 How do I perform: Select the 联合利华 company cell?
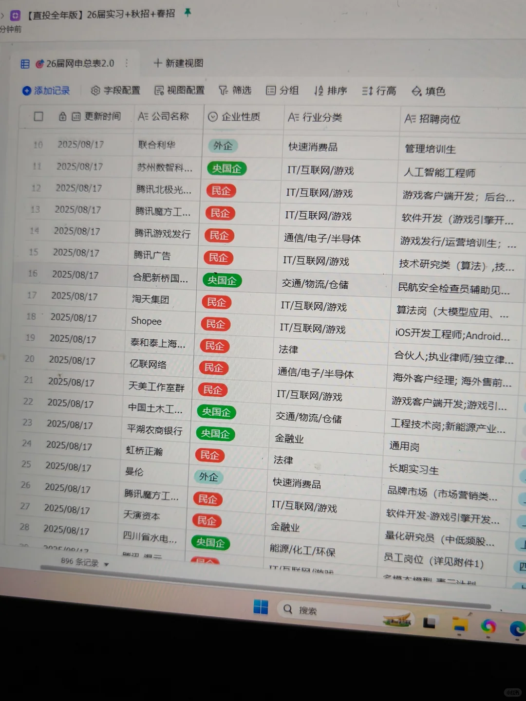[x=157, y=145]
